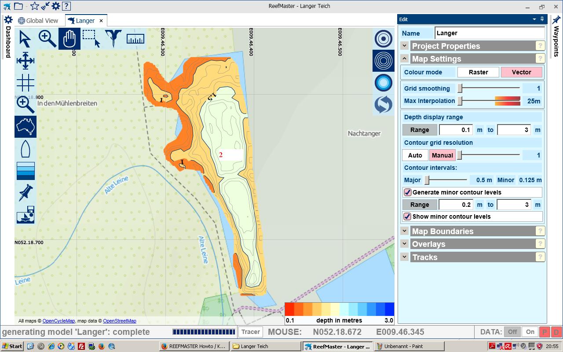Toggle the grid lines icon
This screenshot has width=563, height=352.
[x=26, y=83]
